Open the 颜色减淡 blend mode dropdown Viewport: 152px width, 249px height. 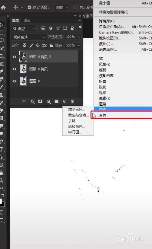(28, 37)
